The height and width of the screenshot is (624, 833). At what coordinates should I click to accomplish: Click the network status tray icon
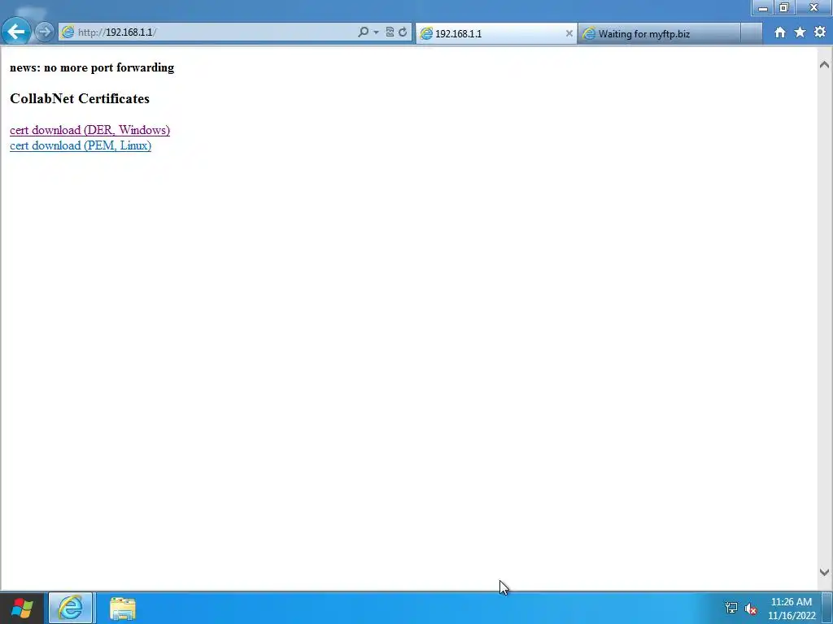tap(731, 608)
